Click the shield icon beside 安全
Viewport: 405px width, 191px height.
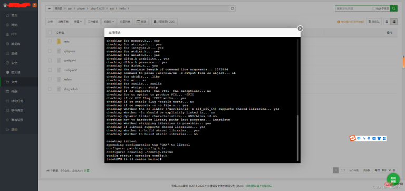click(7, 63)
